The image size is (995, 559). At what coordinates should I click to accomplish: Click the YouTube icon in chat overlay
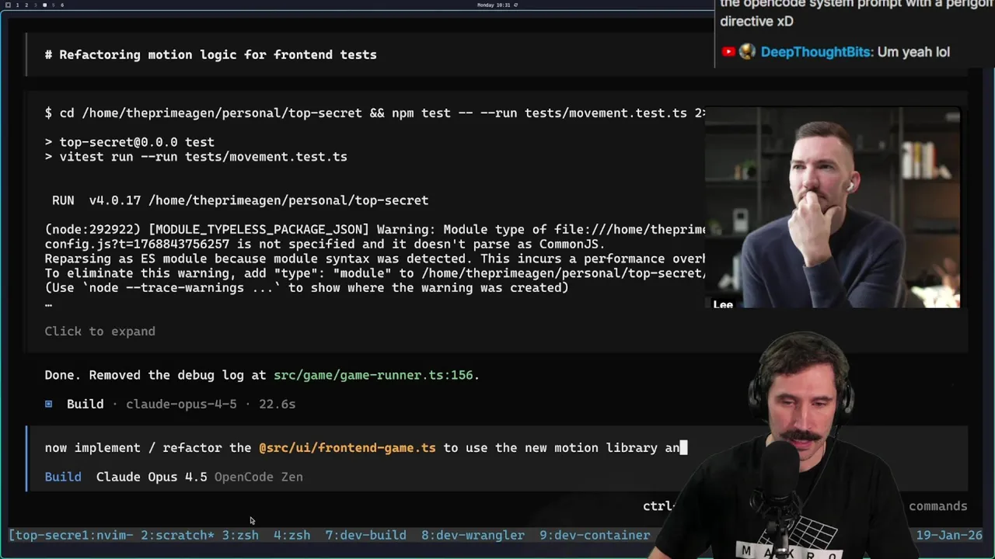[728, 52]
